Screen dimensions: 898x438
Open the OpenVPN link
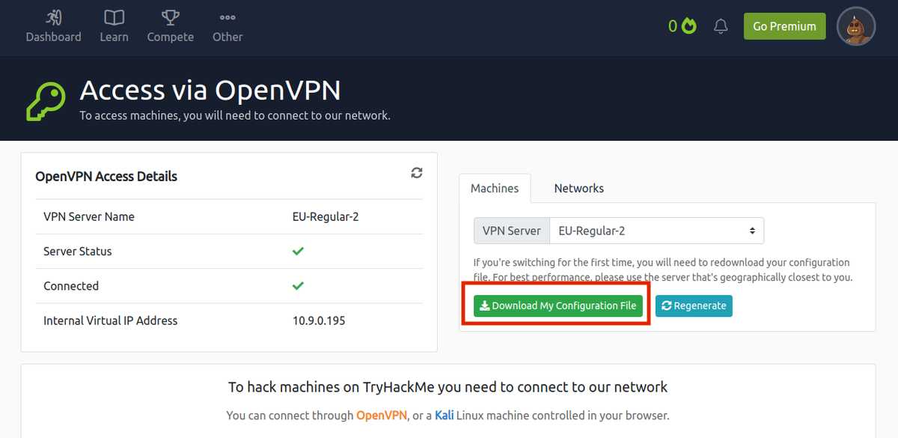click(x=382, y=415)
